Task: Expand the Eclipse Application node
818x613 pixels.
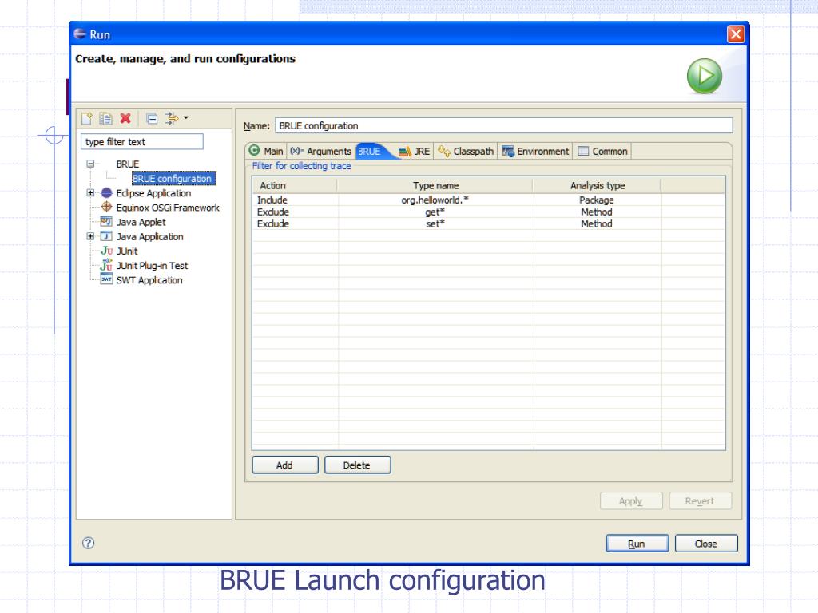Action: (90, 193)
